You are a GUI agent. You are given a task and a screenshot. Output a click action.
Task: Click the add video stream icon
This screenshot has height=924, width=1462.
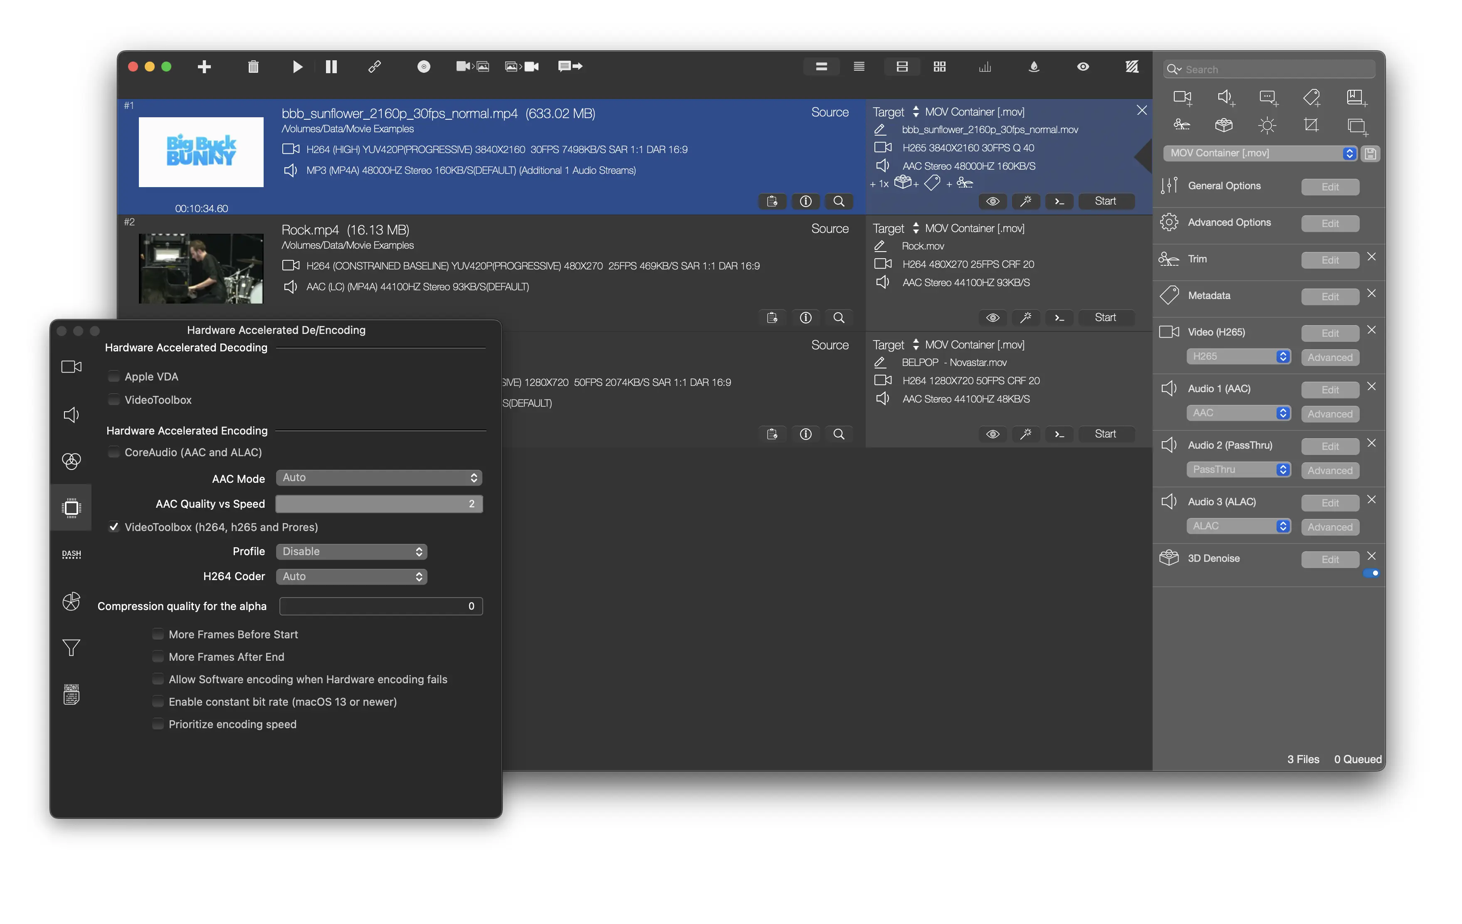pyautogui.click(x=1182, y=98)
